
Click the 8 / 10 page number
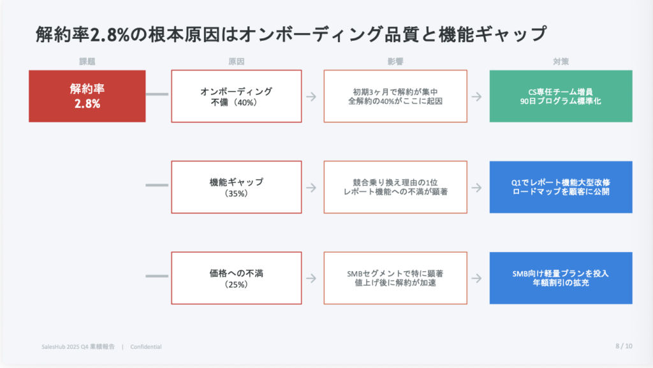coord(624,346)
